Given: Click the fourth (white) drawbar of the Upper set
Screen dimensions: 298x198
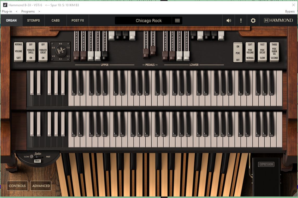Looking at the screenshot, I should point(98,56).
